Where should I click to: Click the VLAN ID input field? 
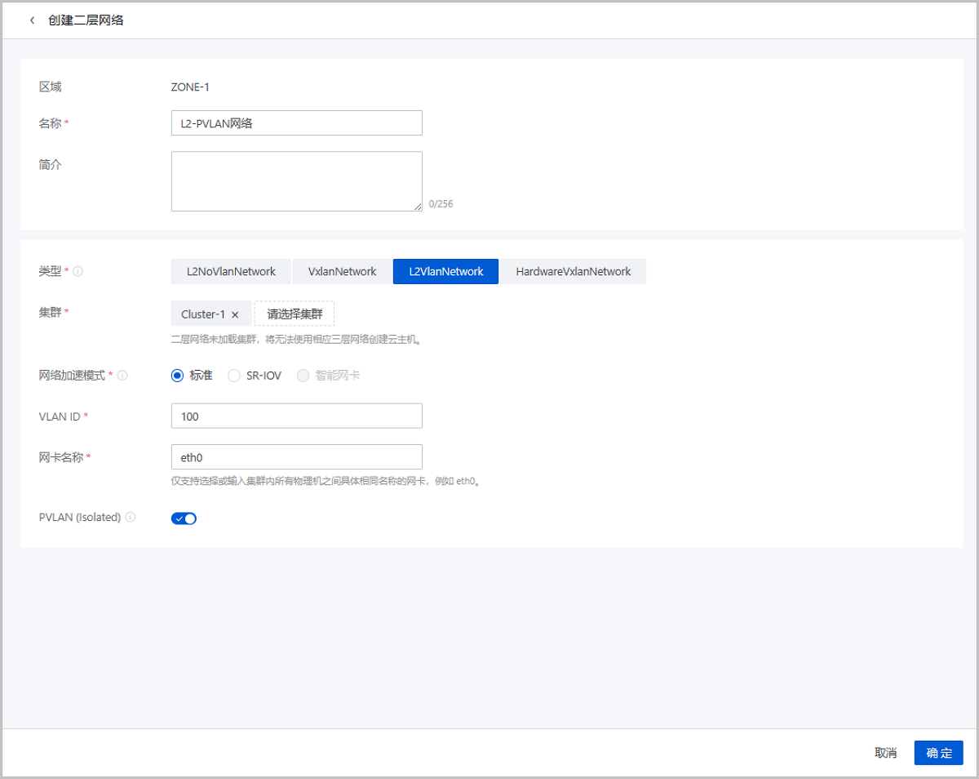[296, 416]
